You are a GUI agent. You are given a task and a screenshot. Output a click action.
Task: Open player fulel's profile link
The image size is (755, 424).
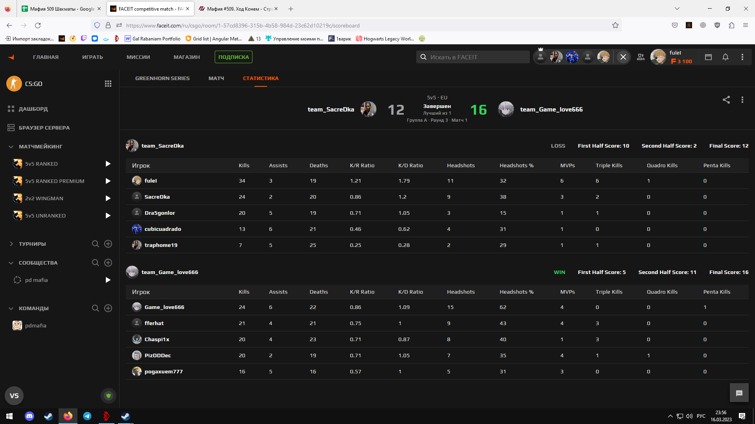point(151,181)
